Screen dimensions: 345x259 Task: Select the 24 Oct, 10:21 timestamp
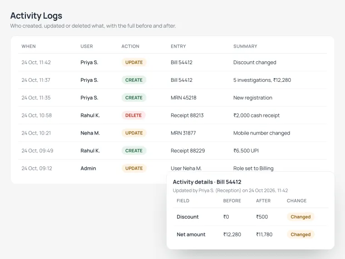point(36,133)
